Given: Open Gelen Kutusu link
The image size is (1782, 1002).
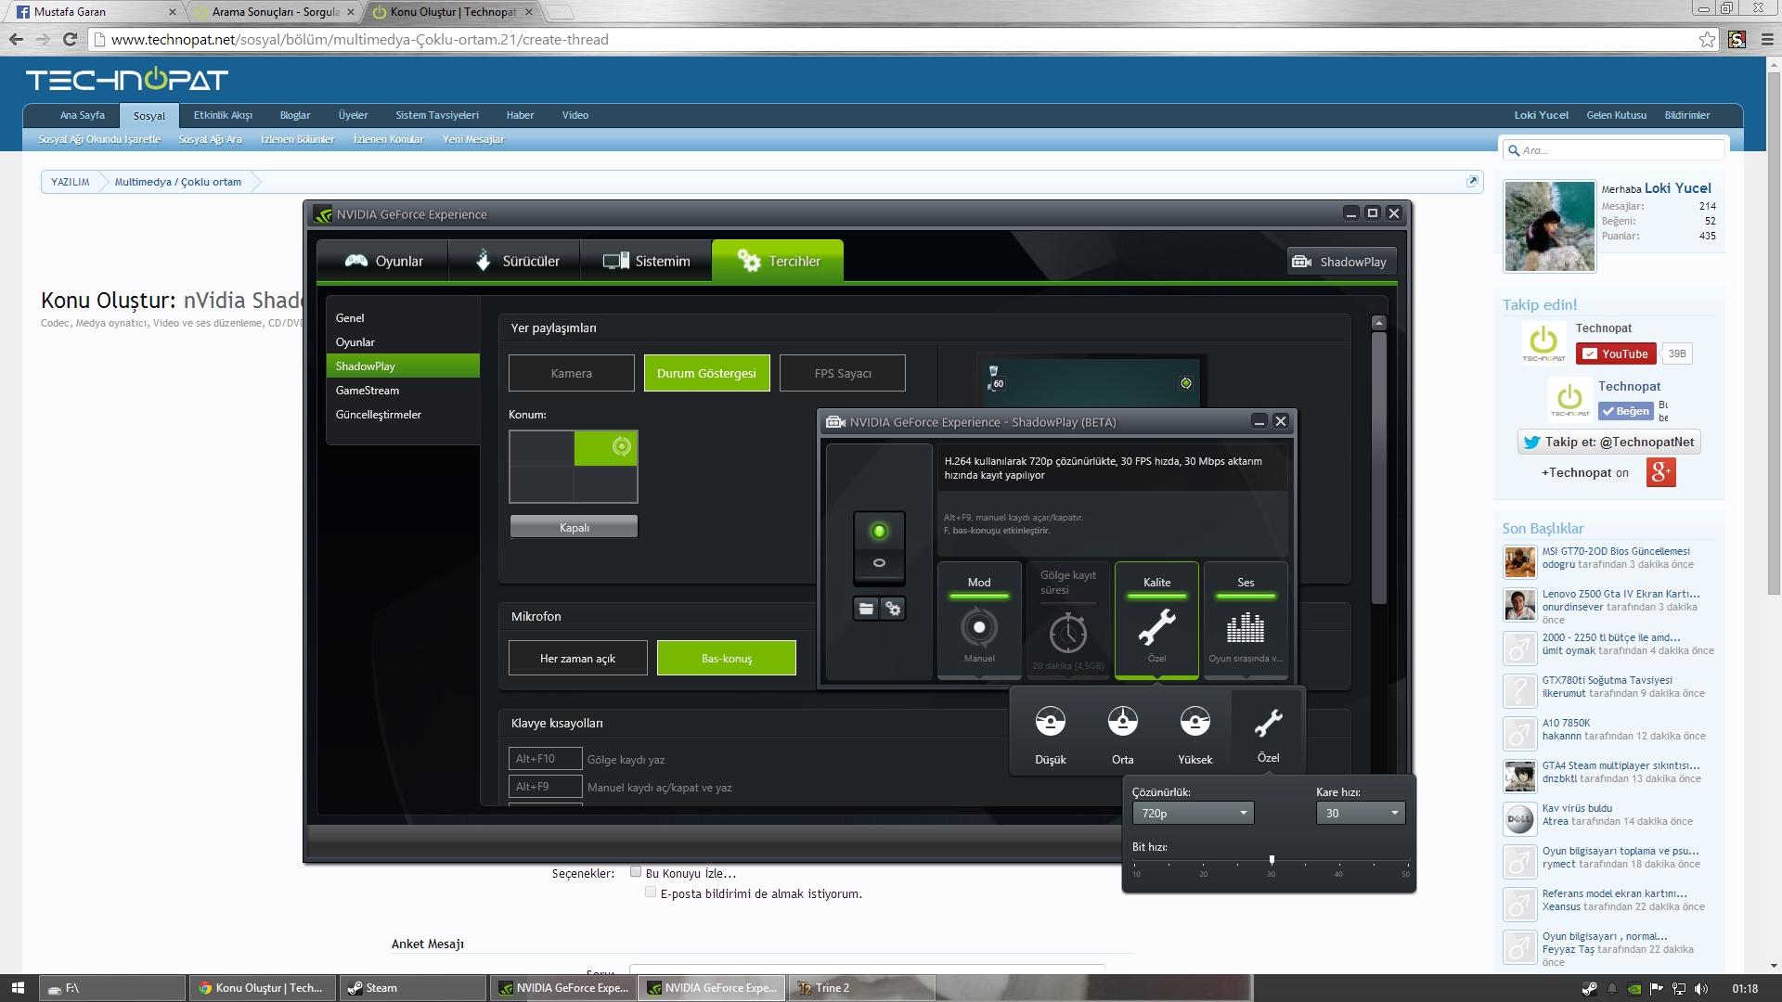Looking at the screenshot, I should point(1617,116).
